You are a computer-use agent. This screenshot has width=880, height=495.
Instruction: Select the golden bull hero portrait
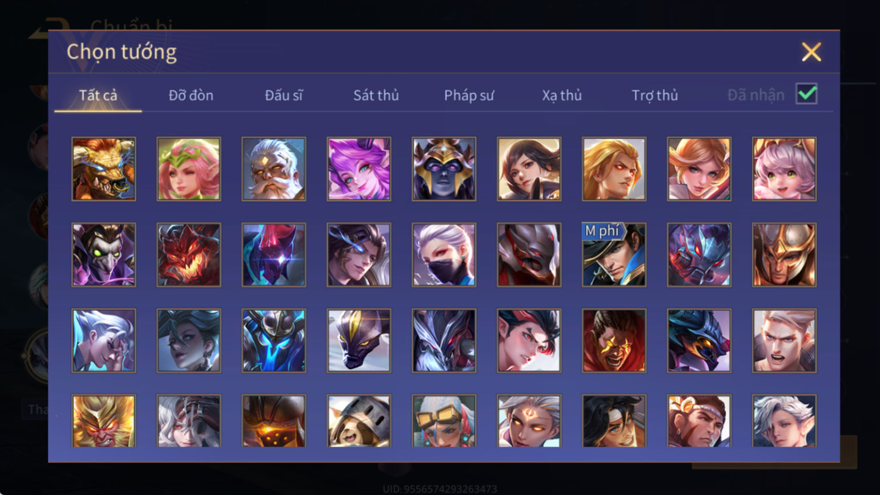pyautogui.click(x=104, y=169)
